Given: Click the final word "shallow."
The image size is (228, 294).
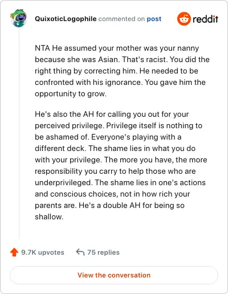Looking at the screenshot, I should click(49, 217).
